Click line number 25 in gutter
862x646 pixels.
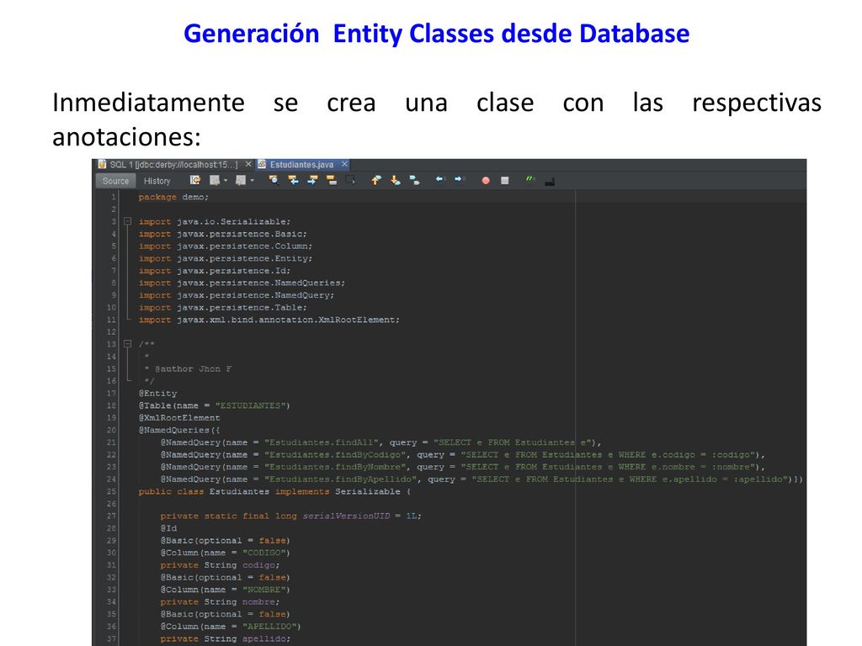[112, 491]
